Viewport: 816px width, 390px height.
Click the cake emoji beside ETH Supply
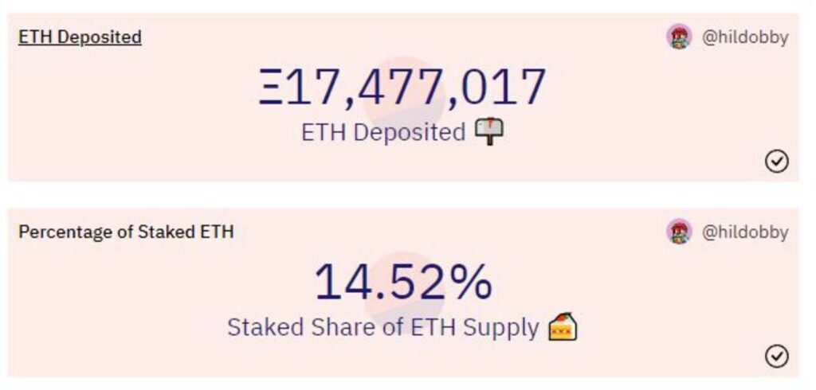pos(563,326)
